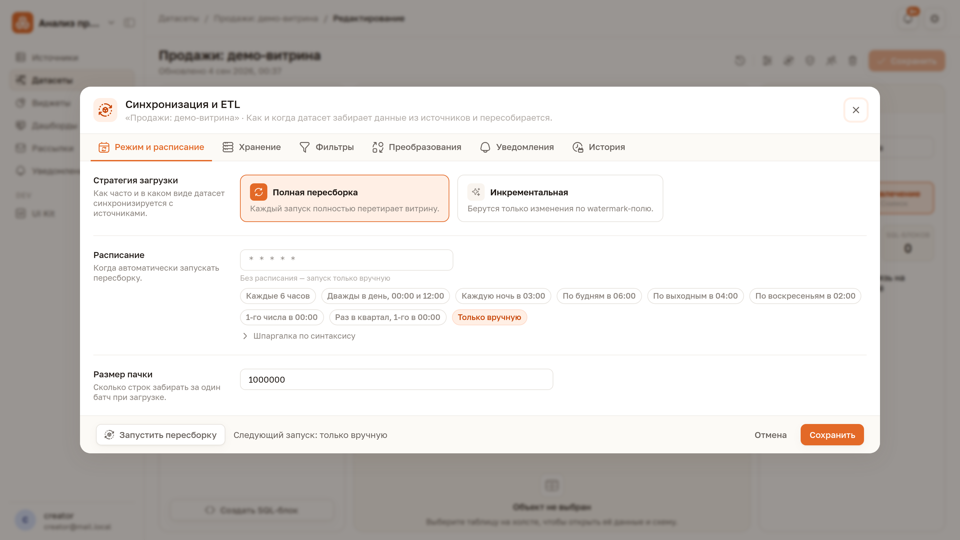Click the orange Сохранить button in dialog
Image resolution: width=960 pixels, height=540 pixels.
(832, 435)
